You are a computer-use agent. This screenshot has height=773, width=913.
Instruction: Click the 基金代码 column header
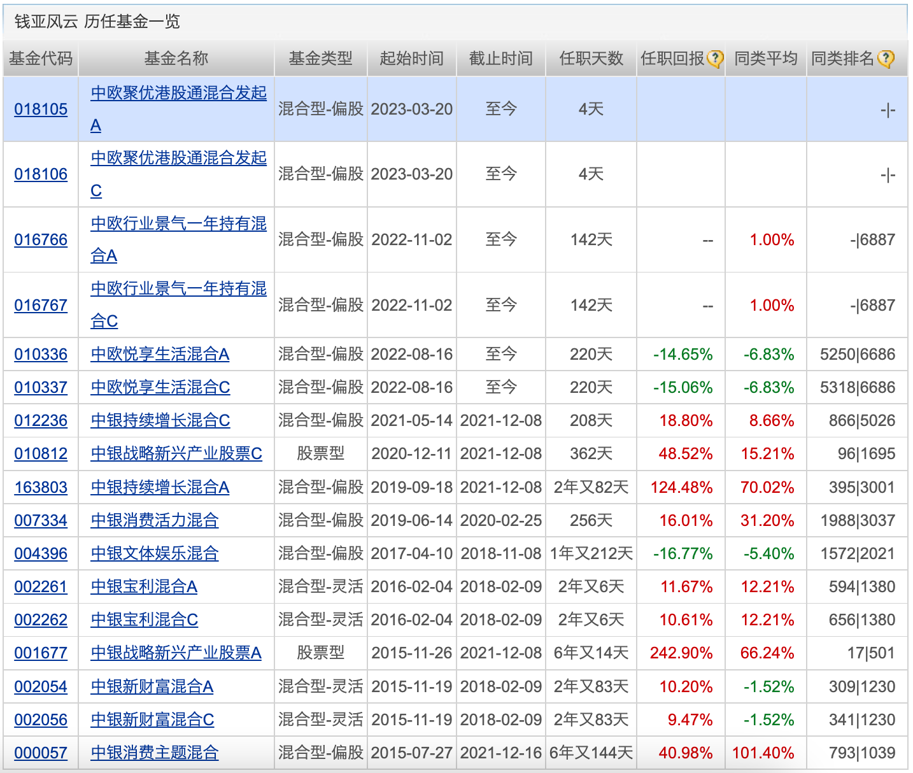(x=41, y=59)
